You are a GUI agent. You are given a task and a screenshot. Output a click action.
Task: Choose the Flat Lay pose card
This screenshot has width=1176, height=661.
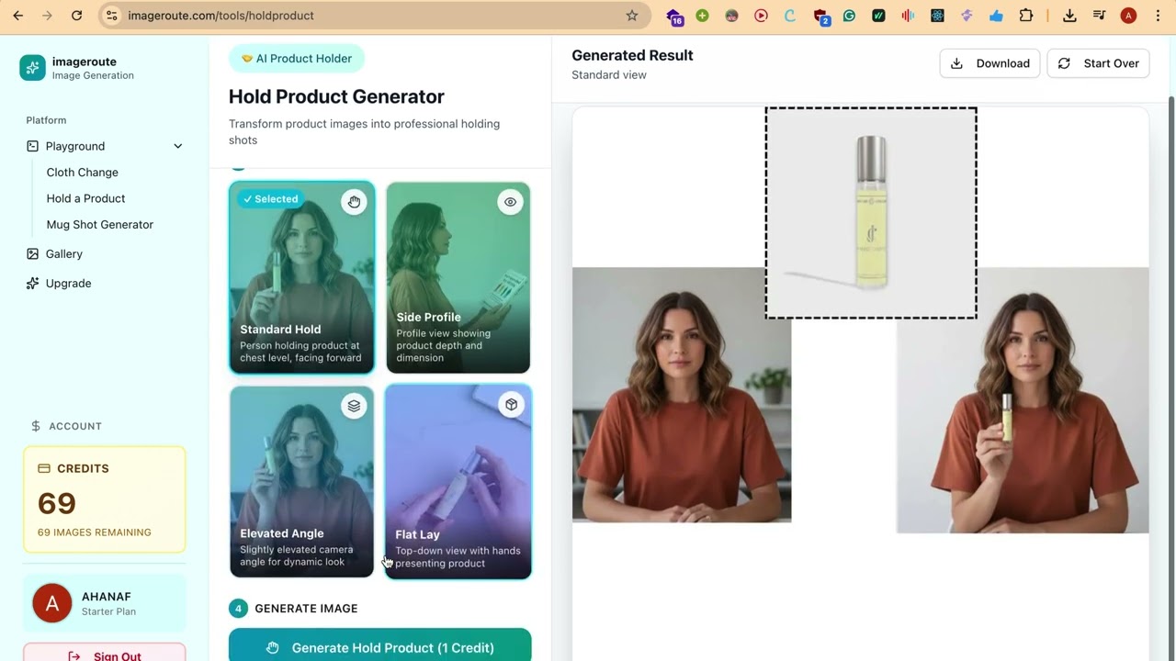(458, 482)
